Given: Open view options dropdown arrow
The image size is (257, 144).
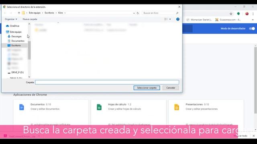Looking at the screenshot, I should coord(170,19).
